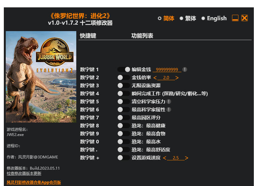Click the 数字键 7 hotkey label
This screenshot has width=258, height=186.
click(89, 117)
